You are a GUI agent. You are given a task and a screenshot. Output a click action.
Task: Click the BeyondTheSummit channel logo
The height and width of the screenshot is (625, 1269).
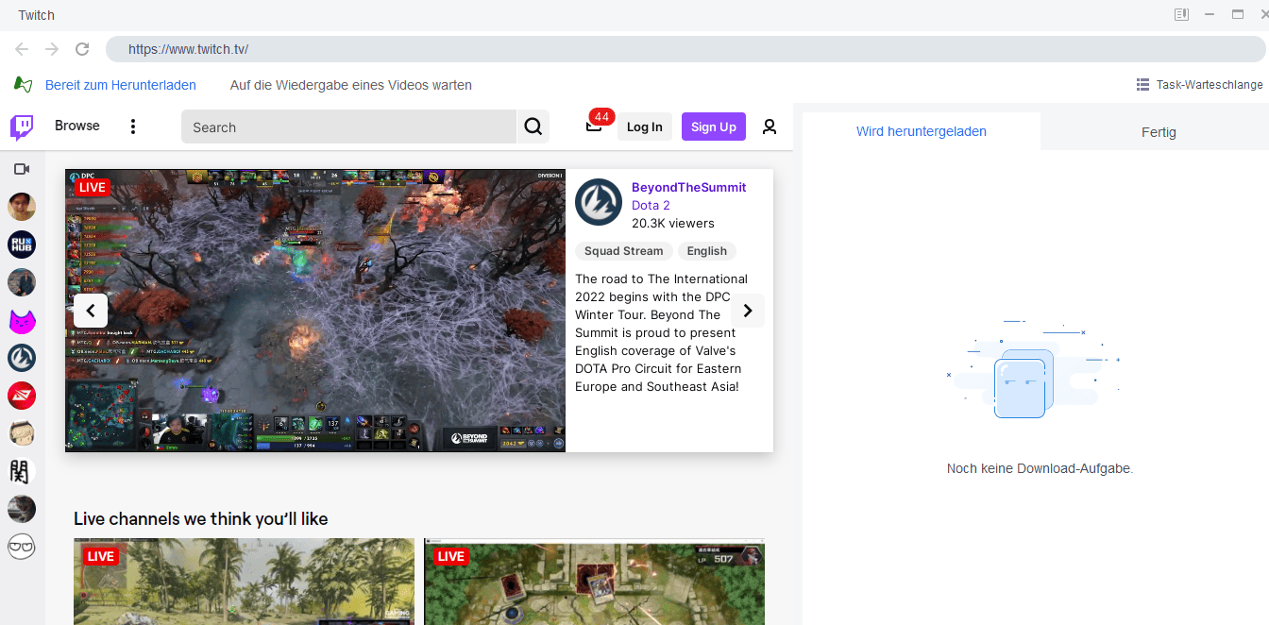tap(598, 201)
